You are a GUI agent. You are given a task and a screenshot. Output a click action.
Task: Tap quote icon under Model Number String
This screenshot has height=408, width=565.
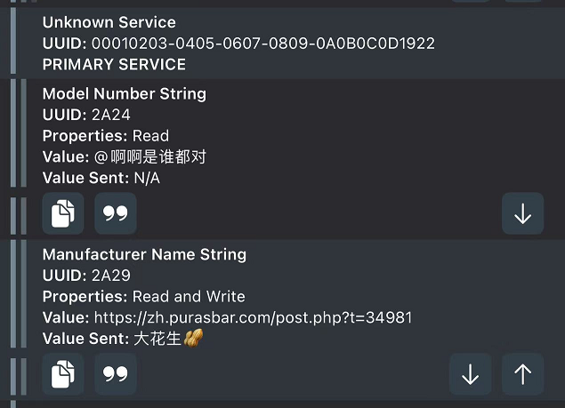116,213
